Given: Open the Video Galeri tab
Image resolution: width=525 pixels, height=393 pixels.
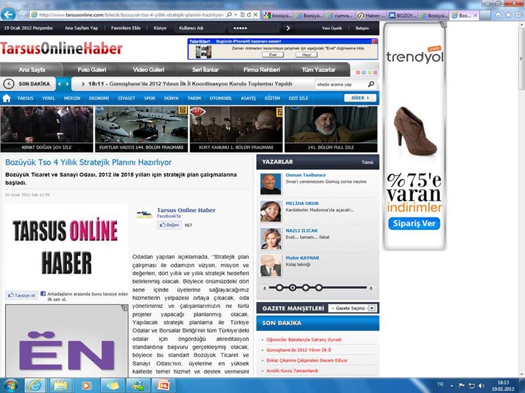Looking at the screenshot, I should (148, 69).
